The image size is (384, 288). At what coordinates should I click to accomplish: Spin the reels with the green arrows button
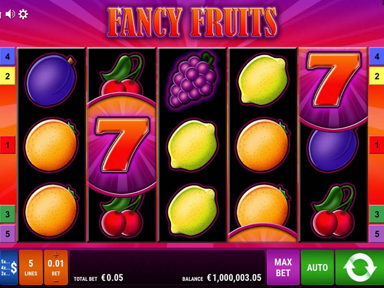point(360,267)
